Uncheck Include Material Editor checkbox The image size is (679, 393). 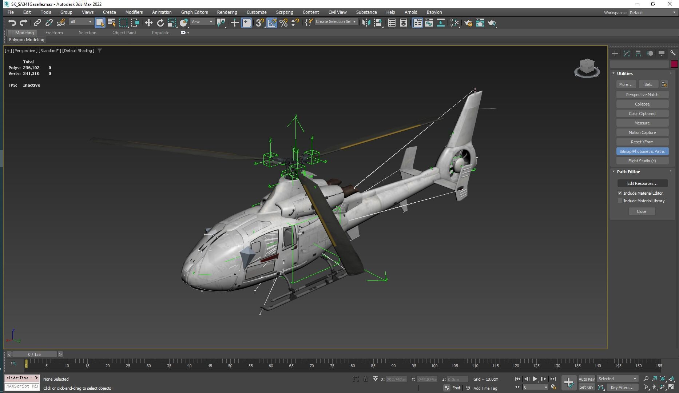[x=620, y=193]
